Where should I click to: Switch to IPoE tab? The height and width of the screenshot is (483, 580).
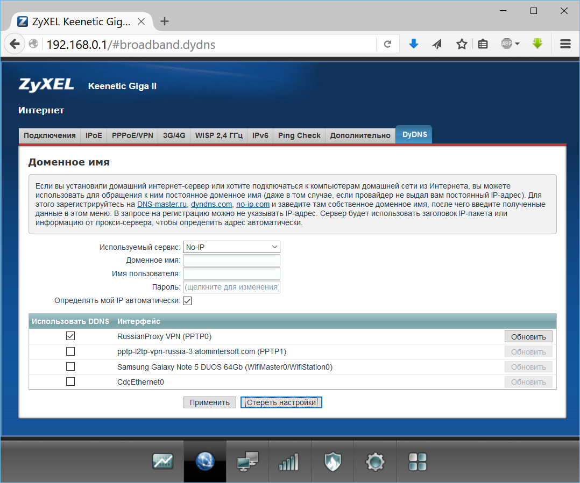click(94, 135)
